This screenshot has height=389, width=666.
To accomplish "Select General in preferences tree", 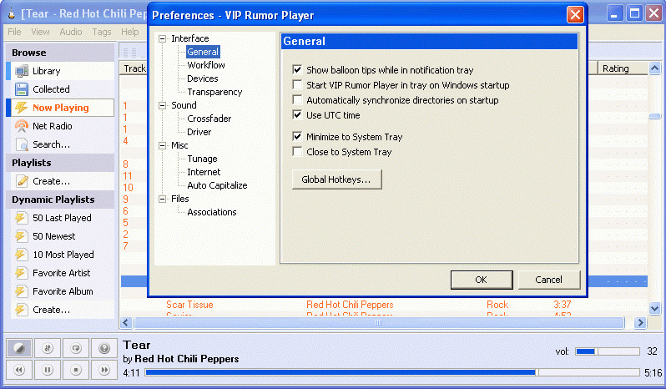I will pyautogui.click(x=203, y=52).
